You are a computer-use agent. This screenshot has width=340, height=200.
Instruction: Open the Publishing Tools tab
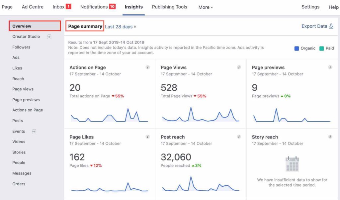tap(169, 7)
